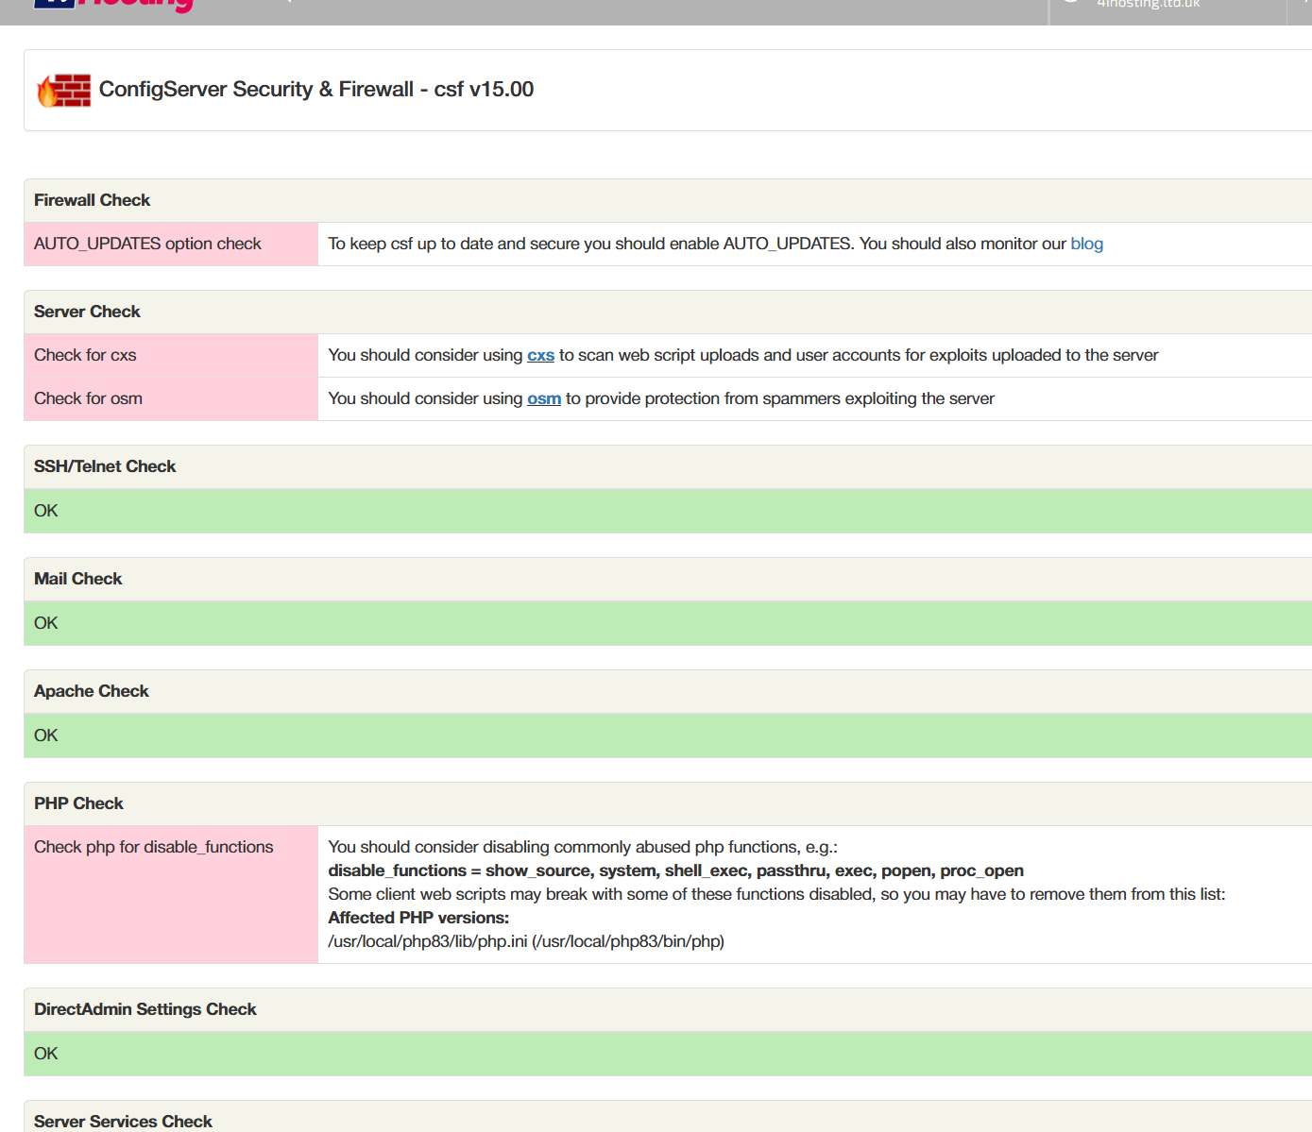Screen dimensions: 1312x1132
Task: Select the Firewall Check section header
Action: [x=667, y=200]
